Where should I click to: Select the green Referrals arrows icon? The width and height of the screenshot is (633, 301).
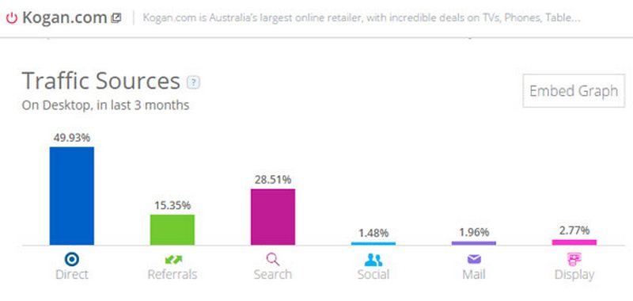point(173,259)
